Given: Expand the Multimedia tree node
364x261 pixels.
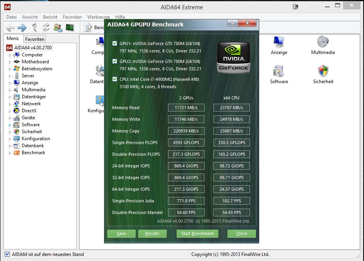Looking at the screenshot, I should point(10,90).
